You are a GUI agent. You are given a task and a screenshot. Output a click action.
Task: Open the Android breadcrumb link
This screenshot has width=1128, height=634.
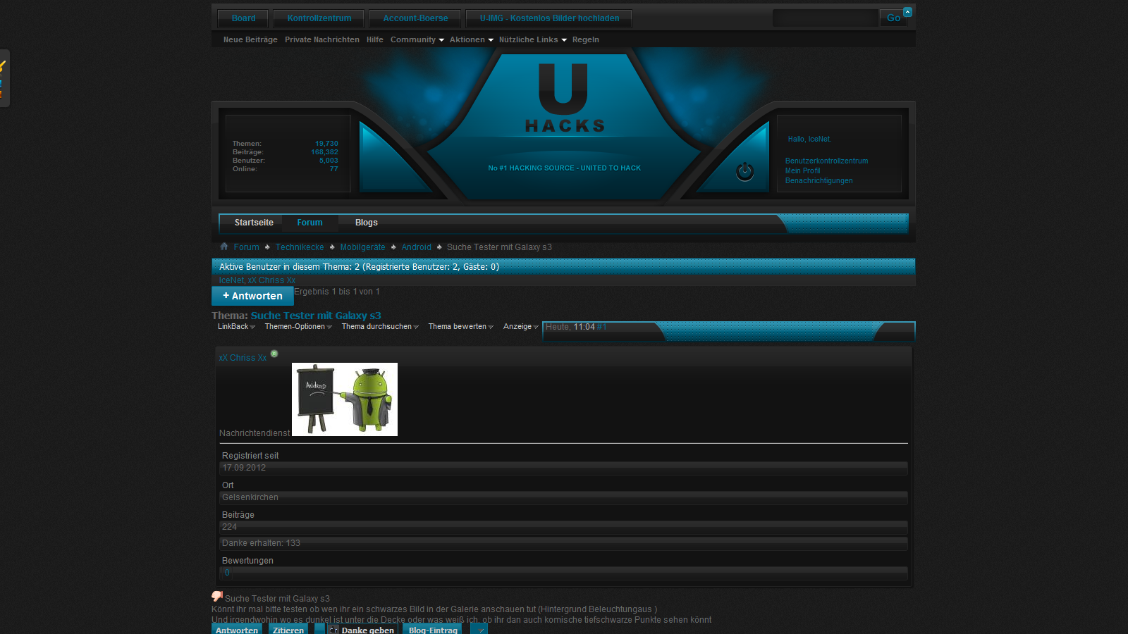[417, 247]
